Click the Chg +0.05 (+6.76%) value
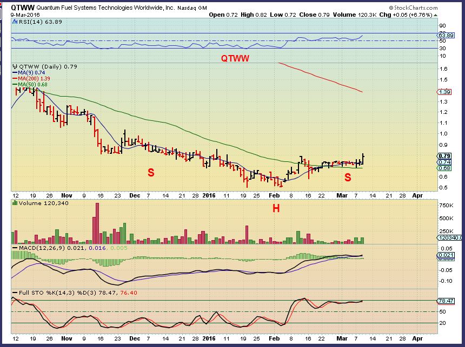 coord(406,15)
